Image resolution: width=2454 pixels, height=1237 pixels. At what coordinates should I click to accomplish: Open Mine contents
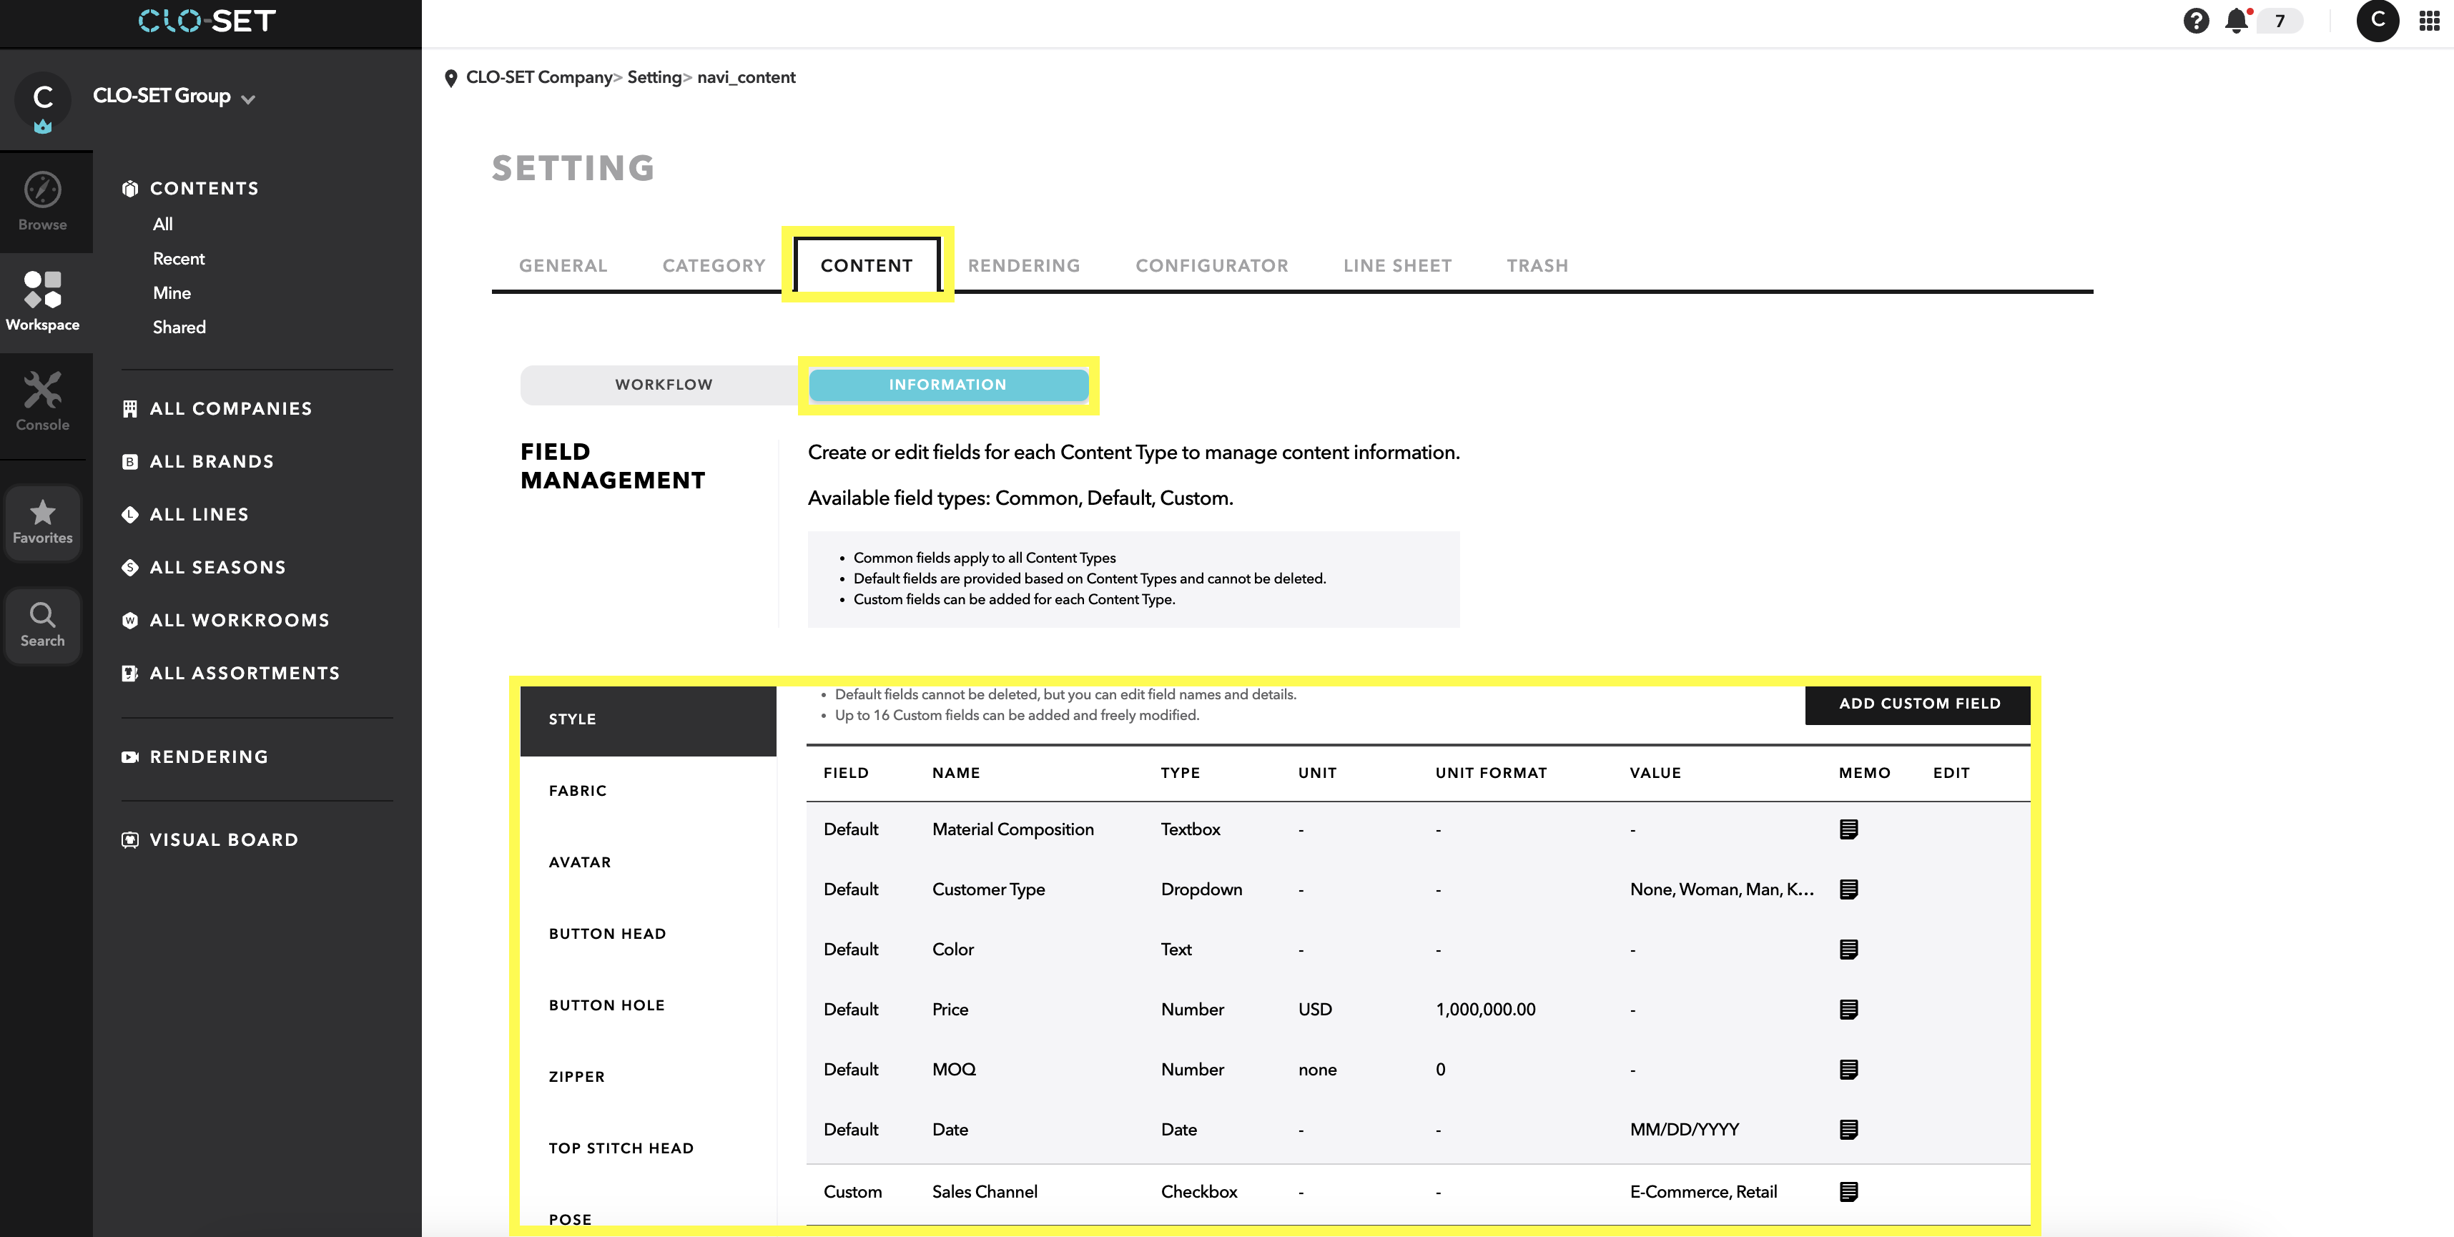click(x=172, y=293)
